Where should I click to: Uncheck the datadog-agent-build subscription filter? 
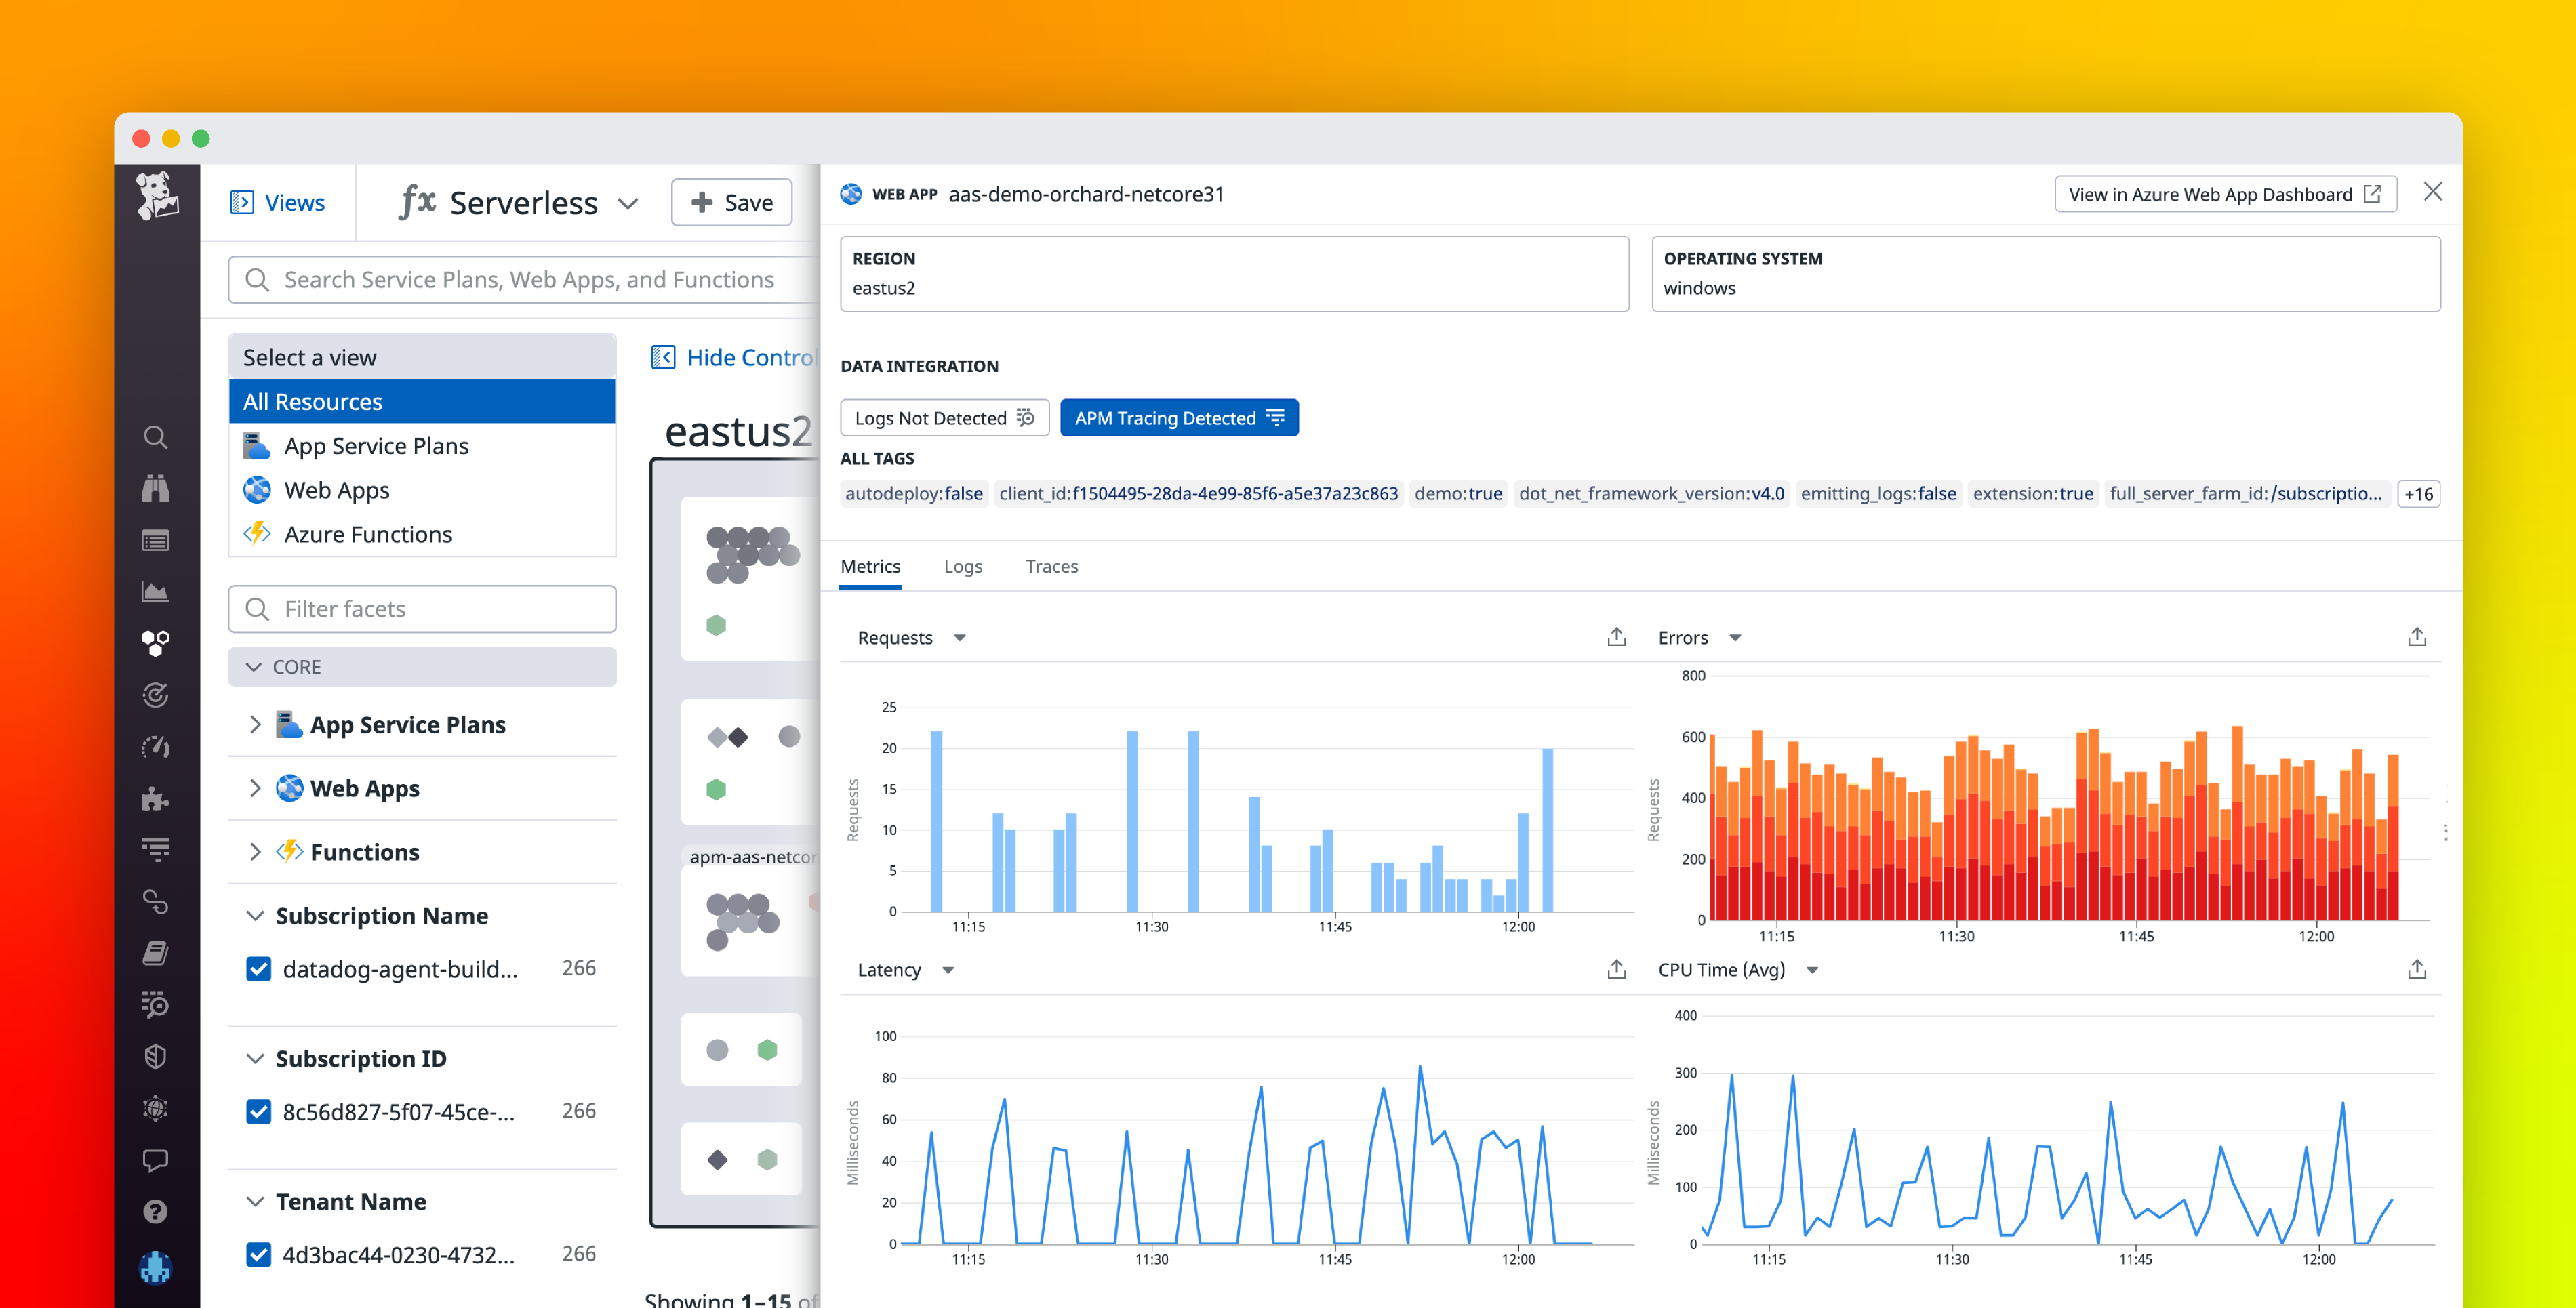coord(259,968)
